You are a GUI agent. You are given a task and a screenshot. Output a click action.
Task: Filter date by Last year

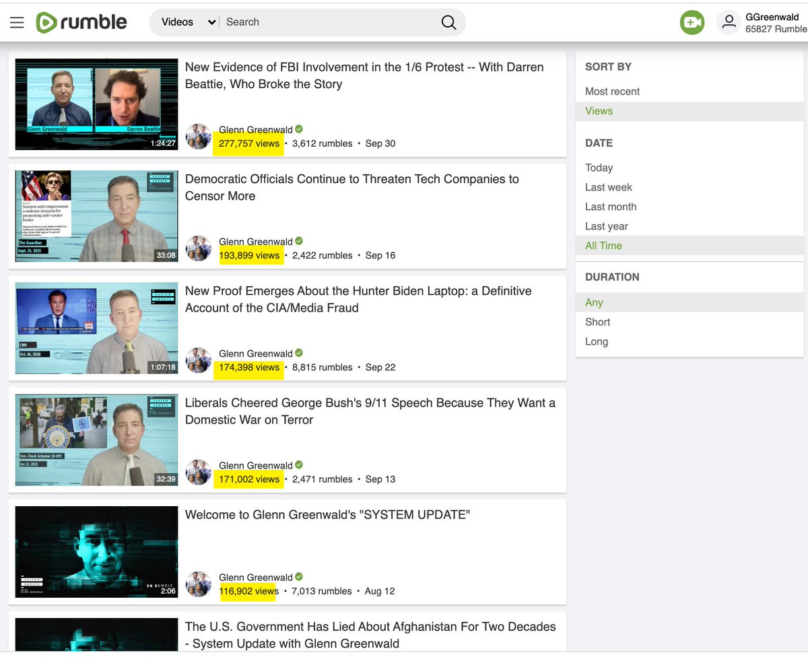pyautogui.click(x=607, y=226)
